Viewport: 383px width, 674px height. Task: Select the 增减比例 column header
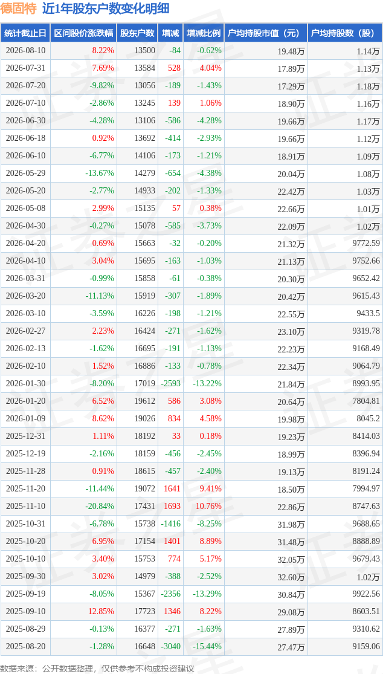pos(204,33)
